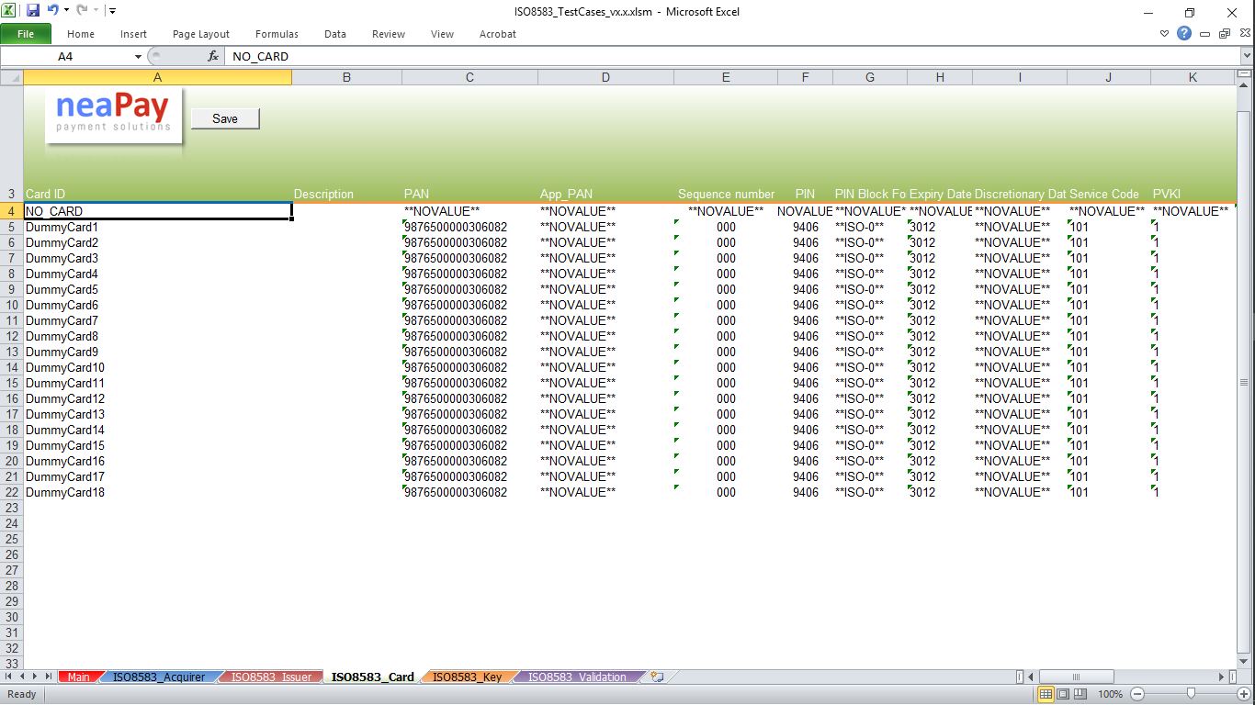The width and height of the screenshot is (1255, 705).
Task: Click the Card ID header cell
Action: [158, 194]
